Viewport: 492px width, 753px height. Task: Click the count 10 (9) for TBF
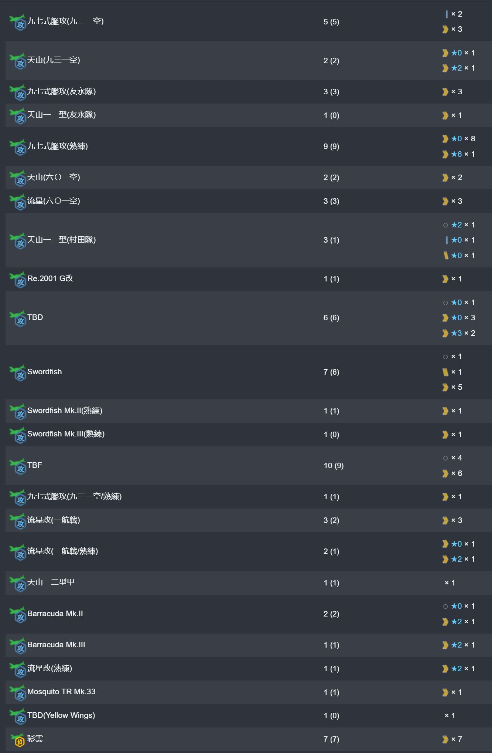point(334,466)
